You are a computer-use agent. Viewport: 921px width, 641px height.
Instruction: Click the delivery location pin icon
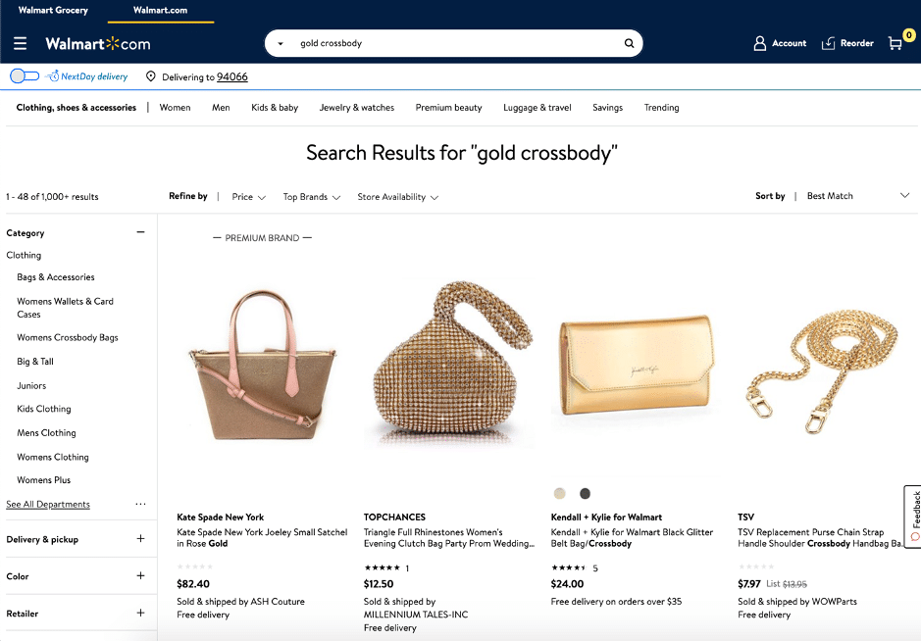[x=151, y=76]
